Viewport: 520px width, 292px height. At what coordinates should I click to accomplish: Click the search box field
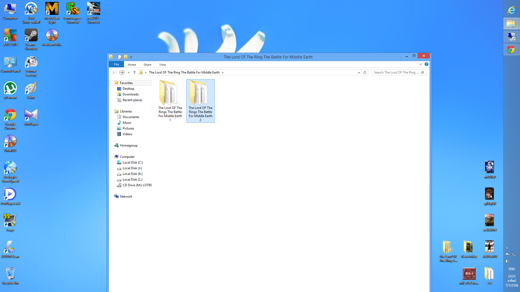click(395, 72)
